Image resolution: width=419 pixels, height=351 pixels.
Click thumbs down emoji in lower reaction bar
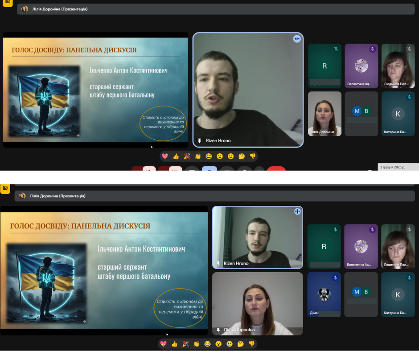coord(252,344)
